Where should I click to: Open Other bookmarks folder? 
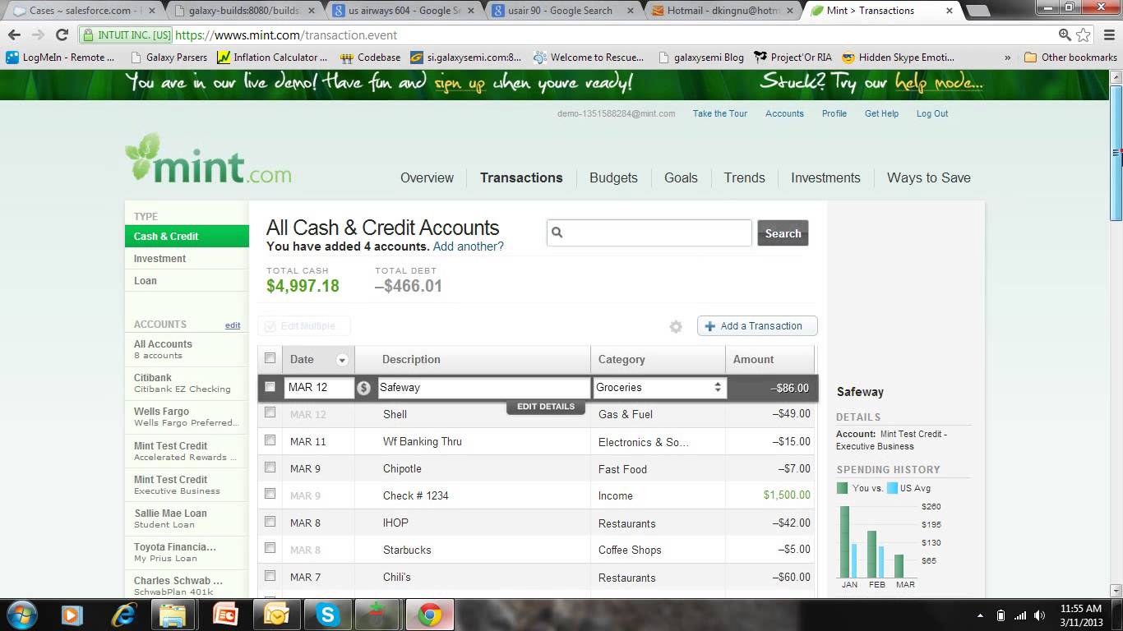(x=1070, y=58)
